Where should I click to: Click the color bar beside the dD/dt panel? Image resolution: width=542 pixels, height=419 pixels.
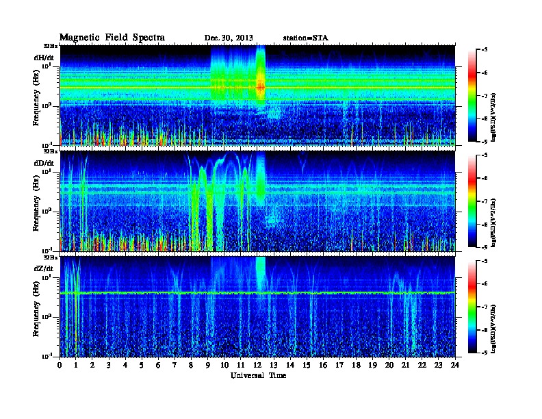pos(472,201)
